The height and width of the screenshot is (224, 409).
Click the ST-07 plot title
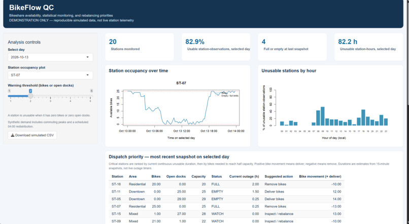pyautogui.click(x=181, y=83)
